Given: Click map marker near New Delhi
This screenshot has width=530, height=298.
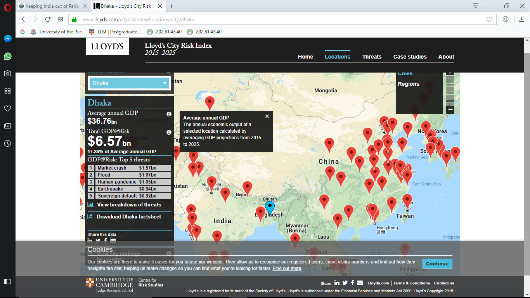Looking at the screenshot, I should (211, 184).
